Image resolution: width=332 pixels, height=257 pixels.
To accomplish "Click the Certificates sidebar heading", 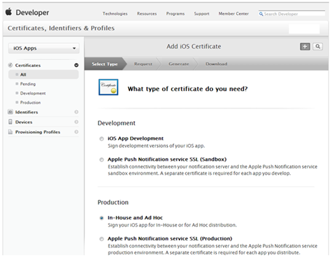I will [28, 65].
